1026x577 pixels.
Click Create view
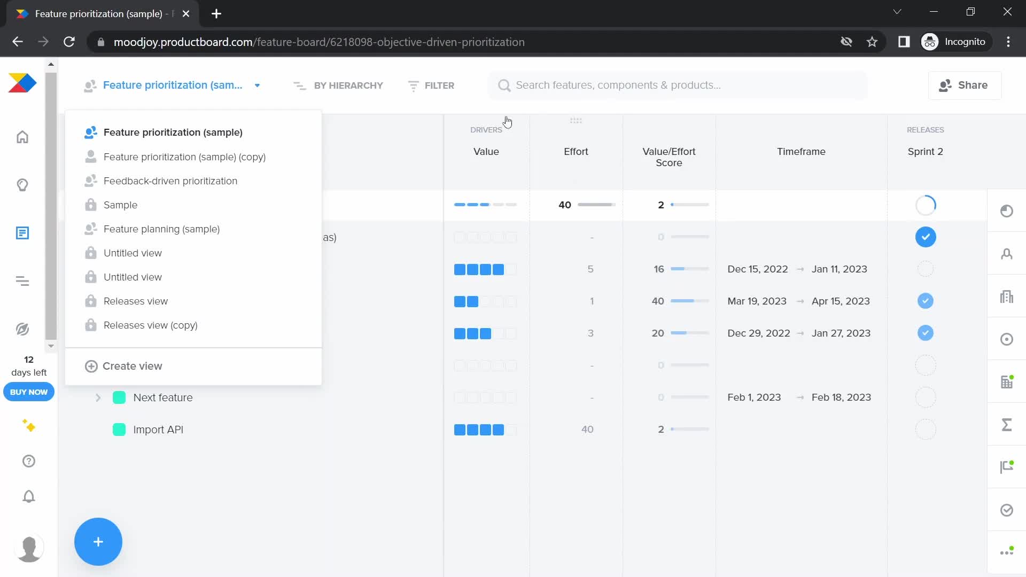[x=124, y=366]
